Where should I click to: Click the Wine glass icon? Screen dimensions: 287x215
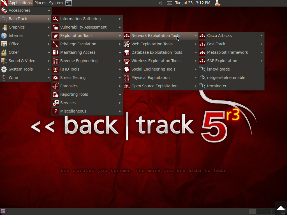pyautogui.click(x=4, y=78)
